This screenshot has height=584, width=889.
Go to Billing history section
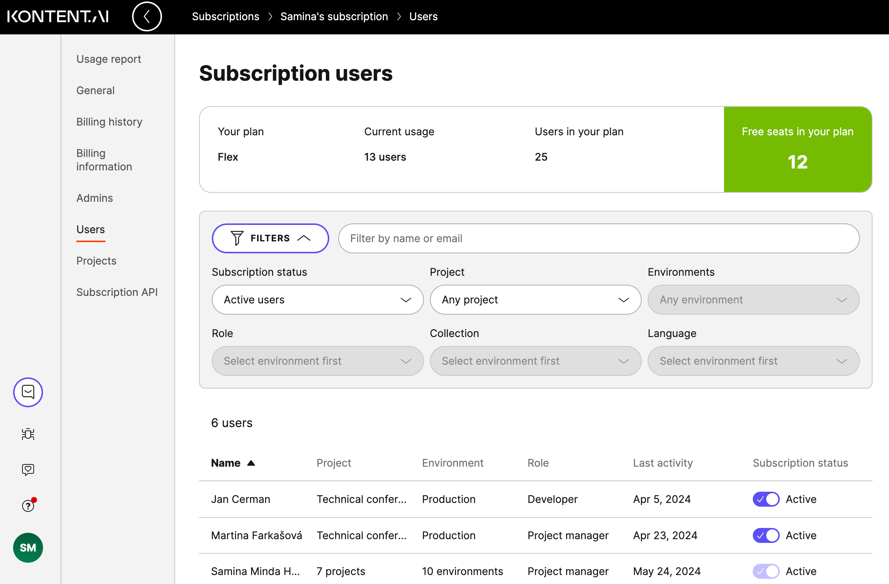pyautogui.click(x=109, y=122)
